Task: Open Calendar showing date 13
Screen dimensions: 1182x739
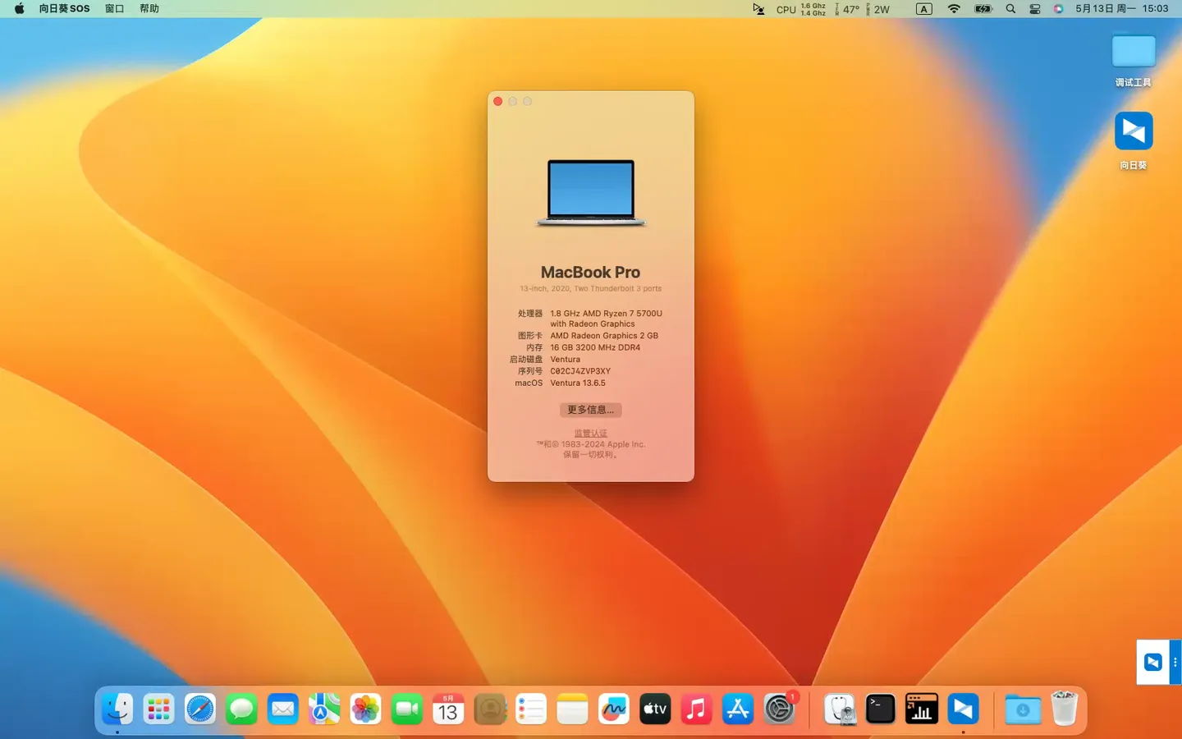Action: (x=447, y=709)
